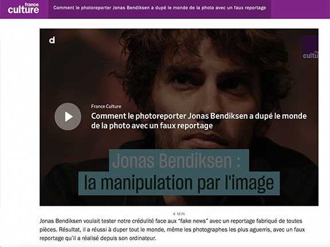Click the 'la manipulation par l'image' banner
The height and width of the screenshot is (247, 330).
(x=179, y=184)
